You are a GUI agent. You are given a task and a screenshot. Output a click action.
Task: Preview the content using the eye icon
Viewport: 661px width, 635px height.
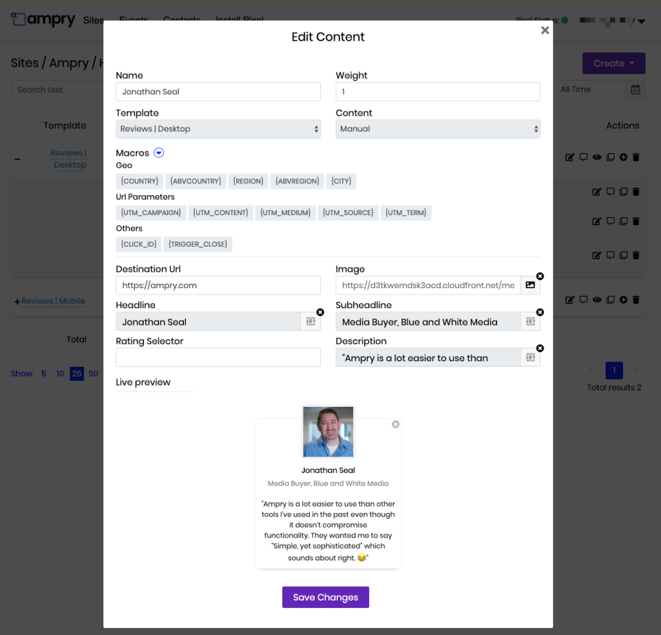[x=596, y=157]
